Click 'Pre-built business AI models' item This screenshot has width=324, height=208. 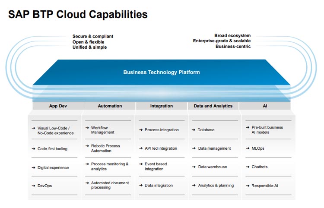267,130
